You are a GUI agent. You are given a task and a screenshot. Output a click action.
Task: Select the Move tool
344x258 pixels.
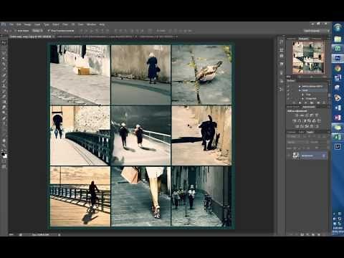click(x=4, y=43)
